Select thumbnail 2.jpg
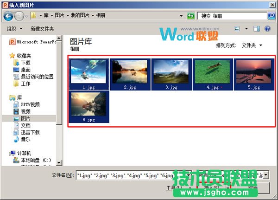The width and height of the screenshot is (278, 200). (x=130, y=74)
